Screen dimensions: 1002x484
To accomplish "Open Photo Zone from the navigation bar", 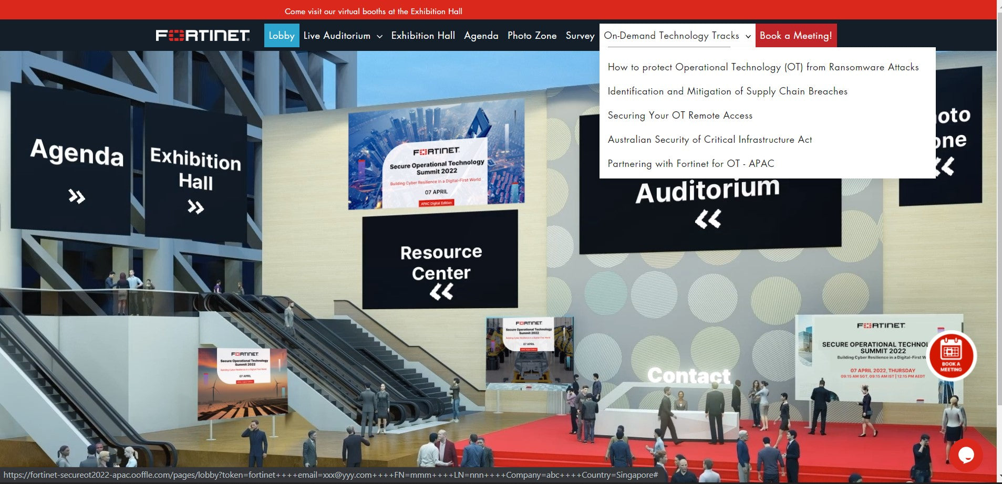I will tap(532, 35).
